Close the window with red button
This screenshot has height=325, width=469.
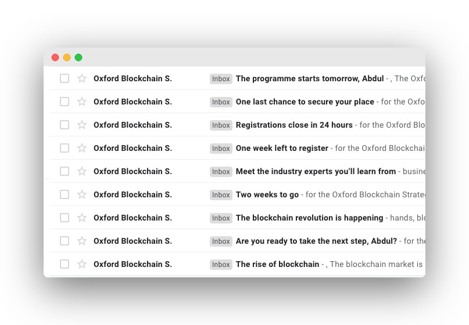(55, 57)
